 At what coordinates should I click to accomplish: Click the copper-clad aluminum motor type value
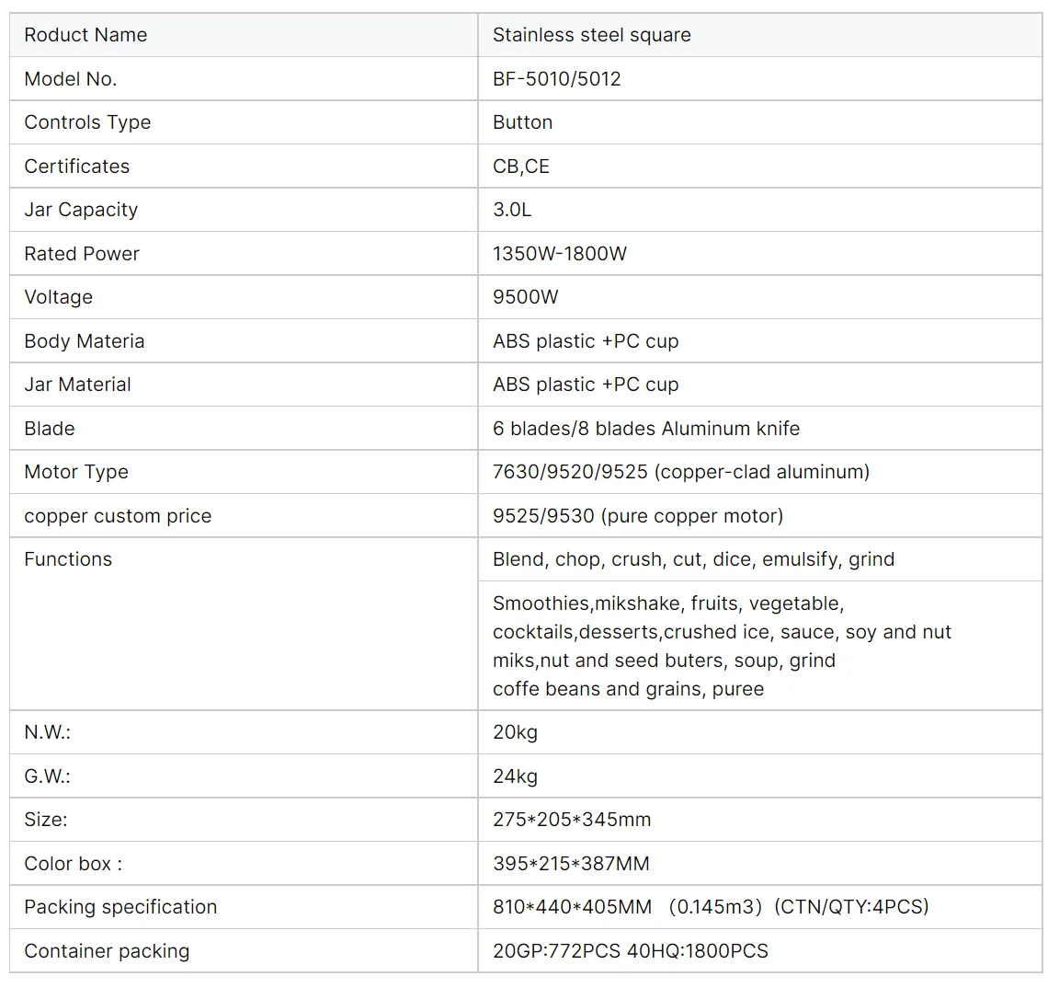click(x=680, y=472)
